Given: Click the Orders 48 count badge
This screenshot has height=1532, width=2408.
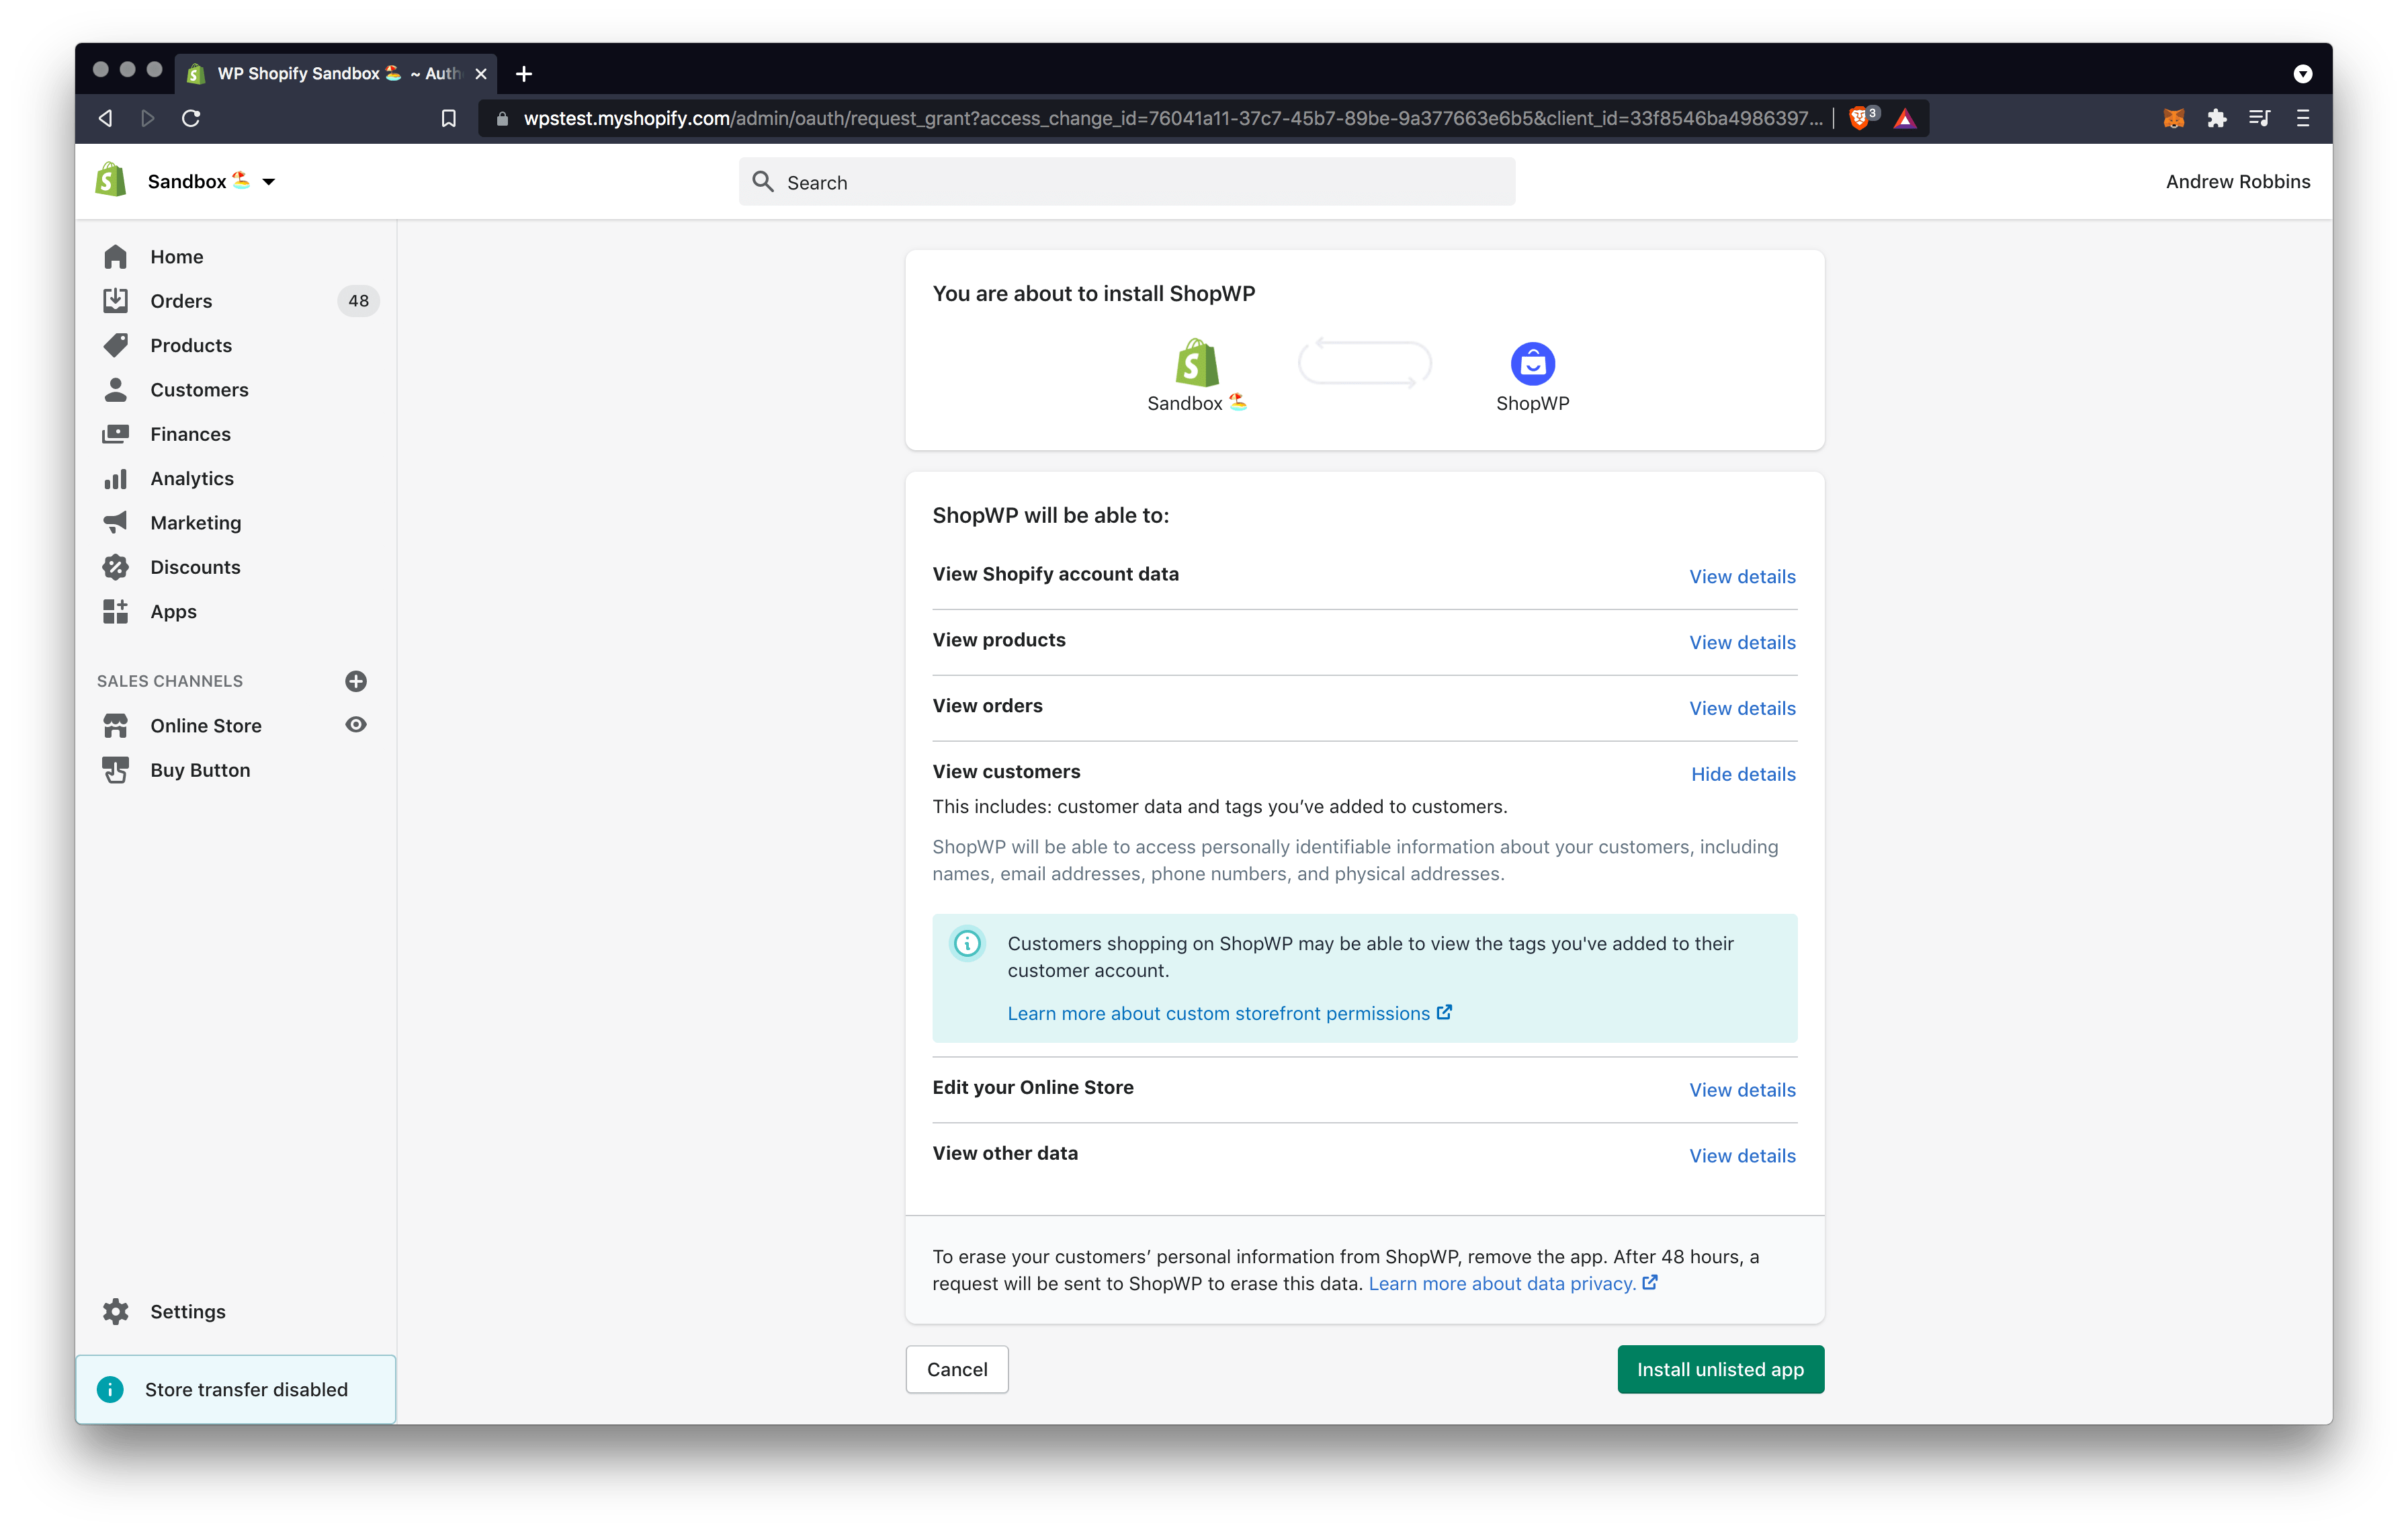Looking at the screenshot, I should tap(358, 301).
